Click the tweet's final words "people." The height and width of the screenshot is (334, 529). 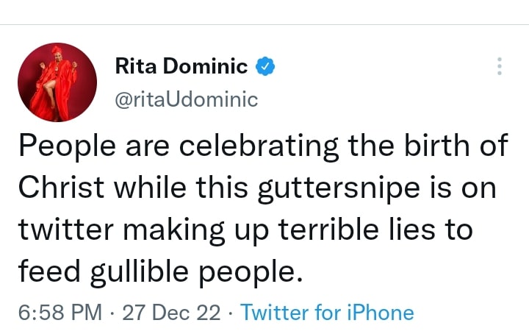pyautogui.click(x=245, y=271)
